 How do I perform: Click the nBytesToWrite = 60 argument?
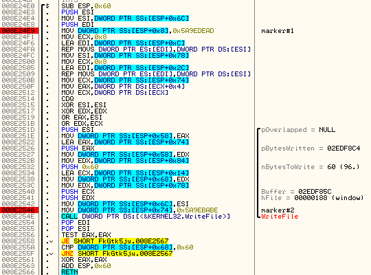click(x=310, y=167)
